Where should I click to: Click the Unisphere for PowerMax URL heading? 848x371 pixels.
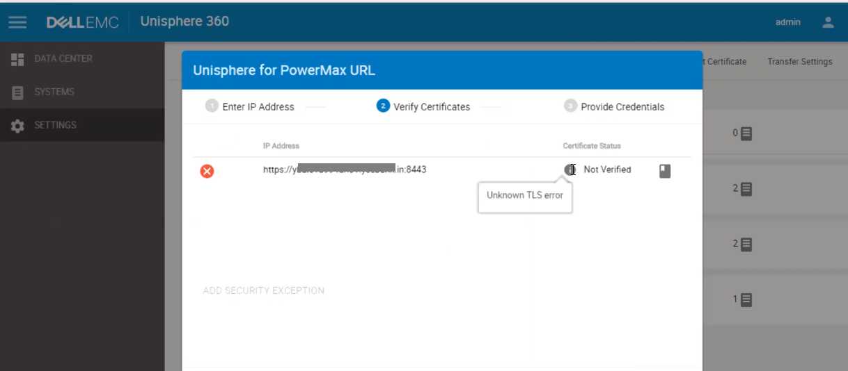pos(284,70)
